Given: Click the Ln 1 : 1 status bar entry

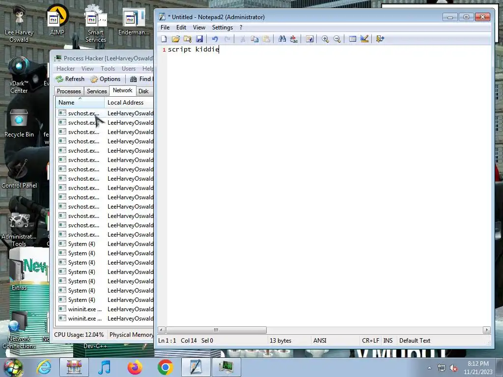Looking at the screenshot, I should point(167,341).
